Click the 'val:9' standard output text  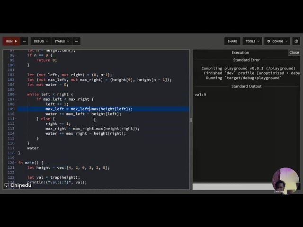[x=200, y=95]
